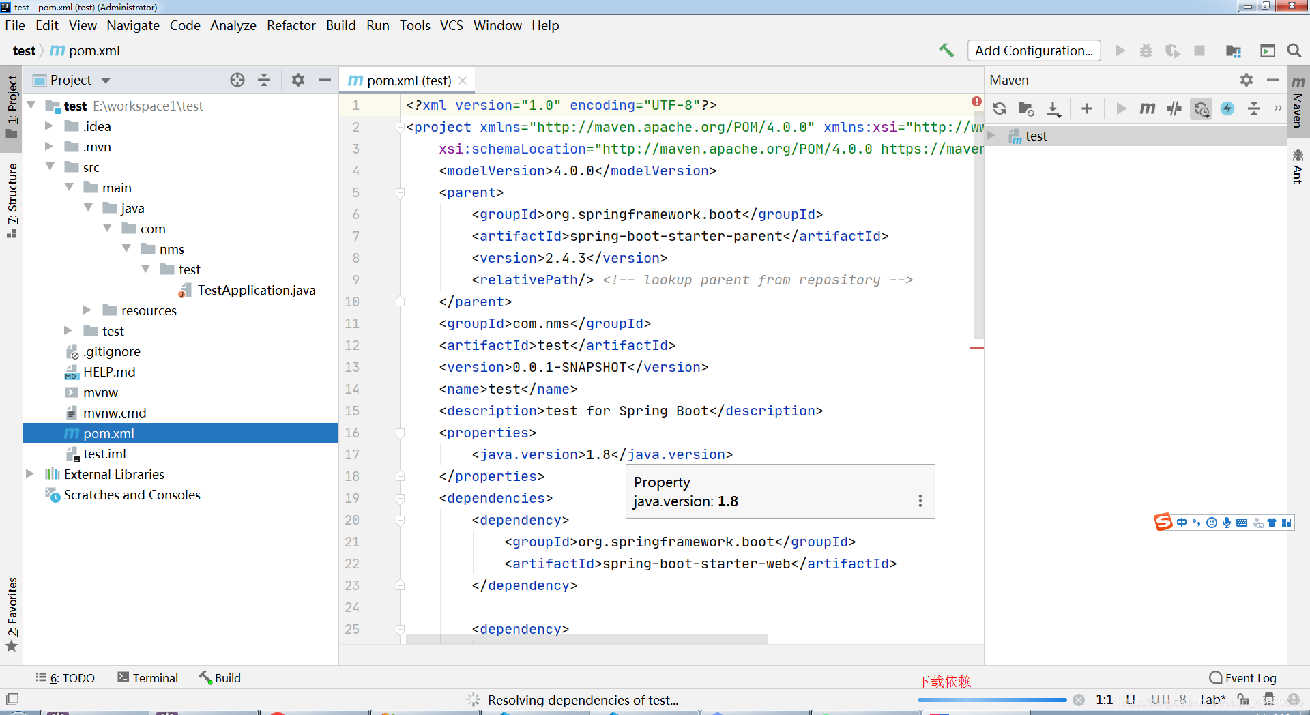
Task: Cancel the dependency resolving with the x icon
Action: 1079,700
